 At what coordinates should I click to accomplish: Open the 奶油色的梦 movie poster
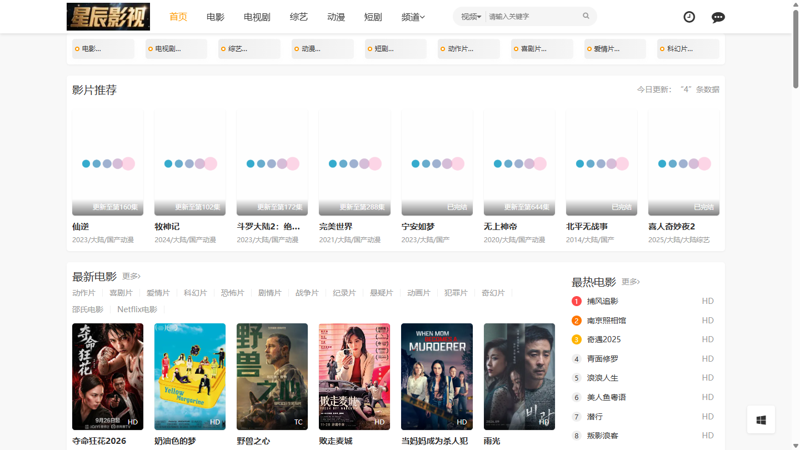tap(190, 377)
